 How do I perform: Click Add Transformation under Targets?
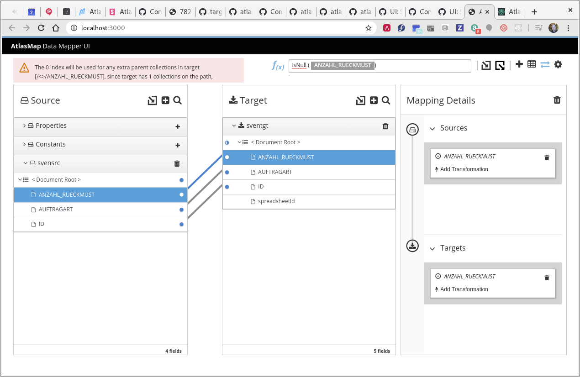[464, 289]
